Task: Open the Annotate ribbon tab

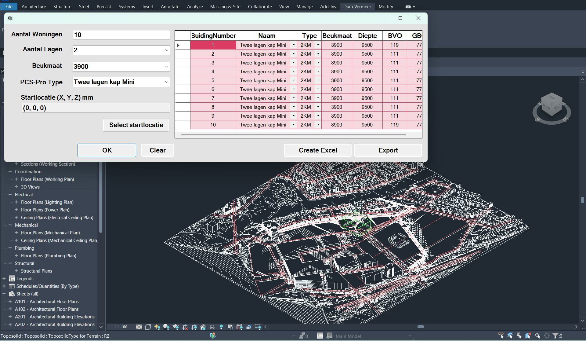Action: (x=170, y=6)
